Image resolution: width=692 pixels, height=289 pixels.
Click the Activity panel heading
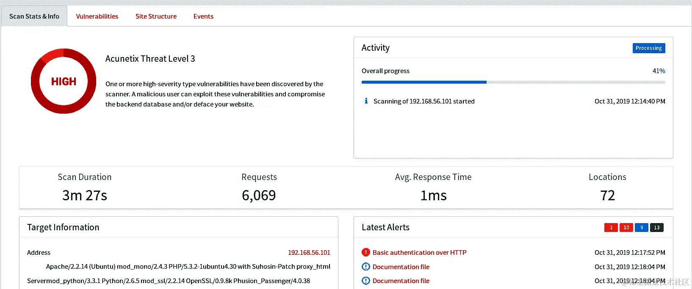coord(376,48)
